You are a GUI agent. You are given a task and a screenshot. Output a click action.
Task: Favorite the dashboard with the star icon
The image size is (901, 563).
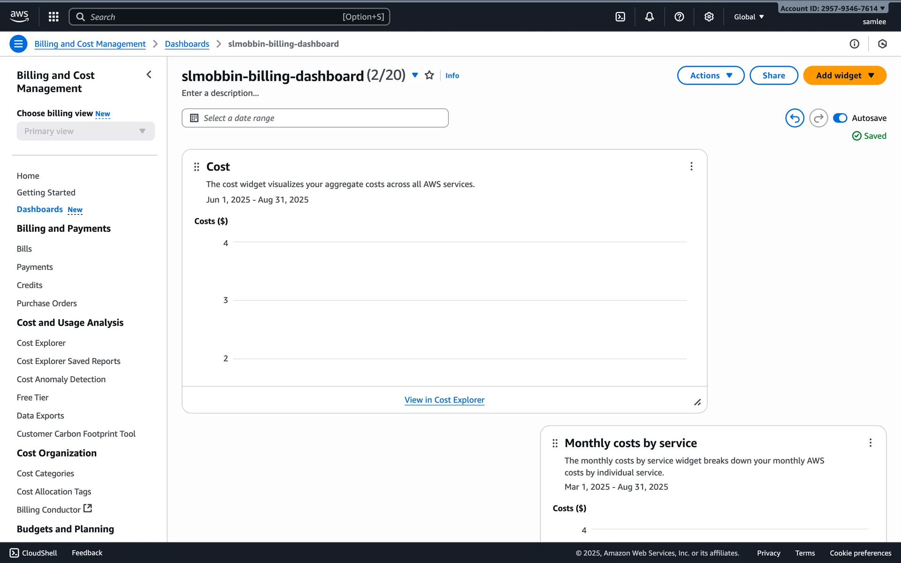pos(429,76)
